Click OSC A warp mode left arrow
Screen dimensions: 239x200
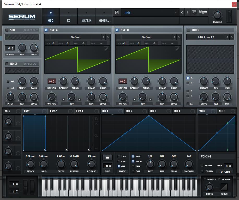point(64,100)
